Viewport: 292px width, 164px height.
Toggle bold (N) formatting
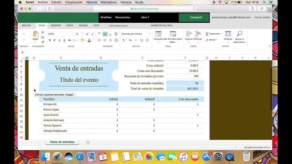50,40
